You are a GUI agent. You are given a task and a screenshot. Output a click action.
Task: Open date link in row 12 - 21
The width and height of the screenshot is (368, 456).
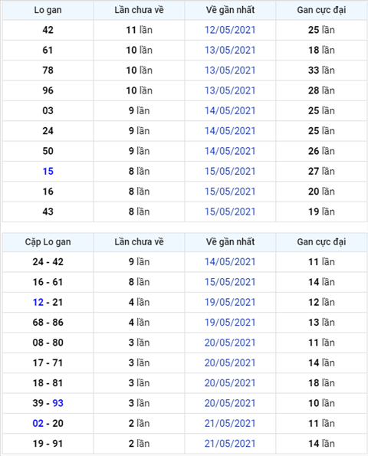pyautogui.click(x=230, y=302)
